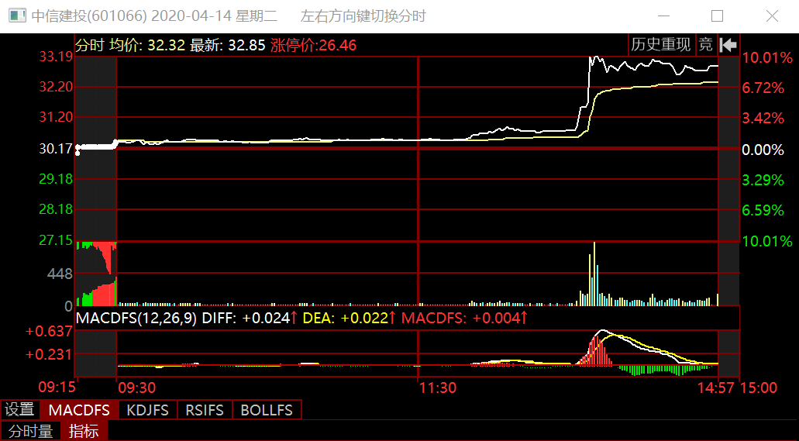Click the left-arrow collapse icon at top right

728,45
